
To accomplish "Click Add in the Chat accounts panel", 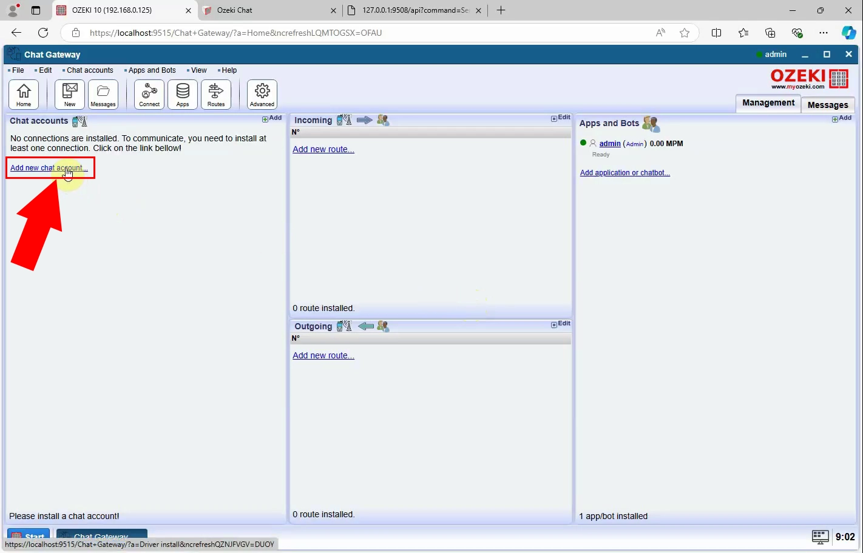I will pos(272,118).
